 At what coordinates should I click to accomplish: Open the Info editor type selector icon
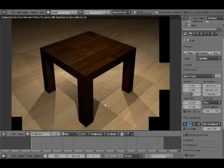tap(4, 12)
